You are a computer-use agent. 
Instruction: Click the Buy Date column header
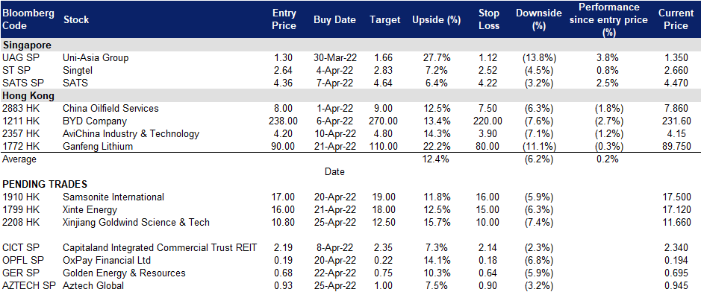click(334, 19)
